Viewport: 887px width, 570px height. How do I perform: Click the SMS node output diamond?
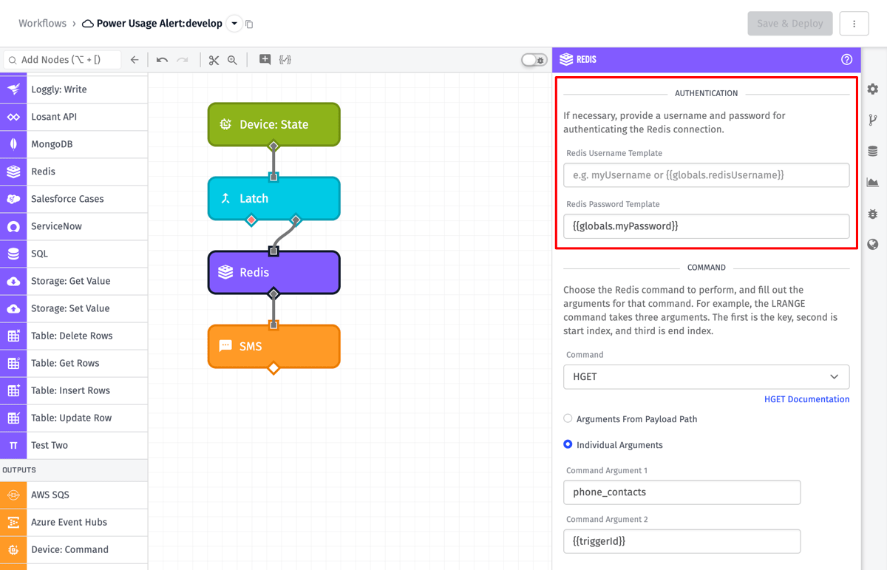pos(273,368)
